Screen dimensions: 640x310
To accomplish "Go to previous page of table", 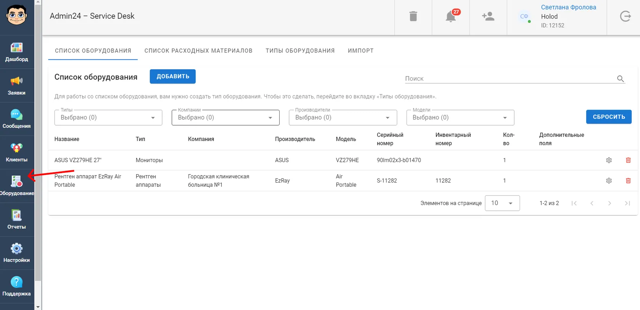I will [592, 203].
